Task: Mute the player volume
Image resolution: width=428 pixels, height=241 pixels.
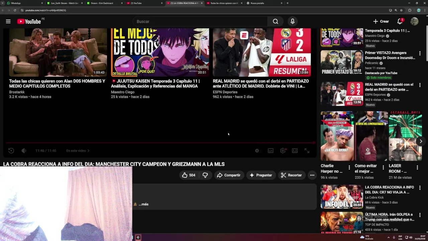Action: pos(24,151)
